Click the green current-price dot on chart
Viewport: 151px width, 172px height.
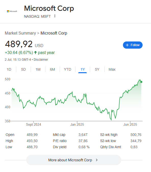pos(141,82)
